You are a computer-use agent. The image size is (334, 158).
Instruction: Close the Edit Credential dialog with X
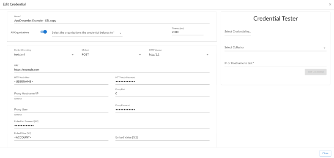pos(330,4)
